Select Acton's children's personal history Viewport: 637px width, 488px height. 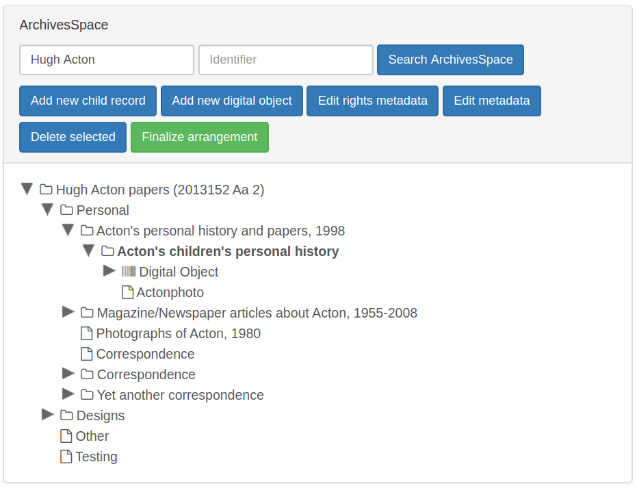[x=228, y=251]
